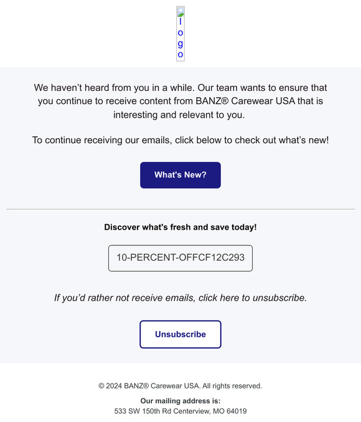The height and width of the screenshot is (422, 361).
Task: Click 'All rights reserved.' in the footer
Action: [x=232, y=386]
